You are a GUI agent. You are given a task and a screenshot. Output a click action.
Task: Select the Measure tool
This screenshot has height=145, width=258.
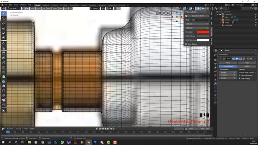tap(4, 48)
